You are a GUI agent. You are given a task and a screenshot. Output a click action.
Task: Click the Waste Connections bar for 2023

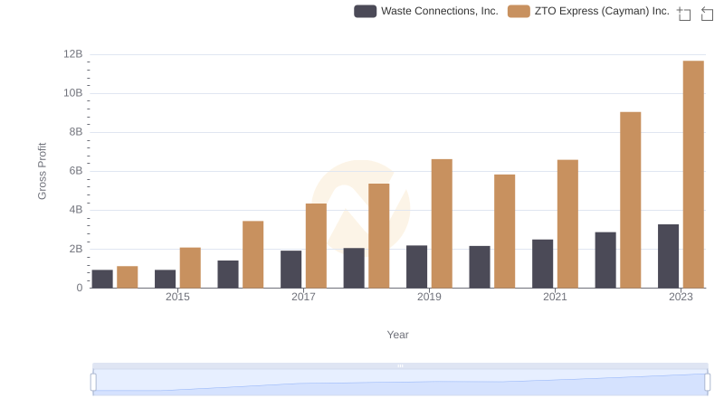coord(668,256)
